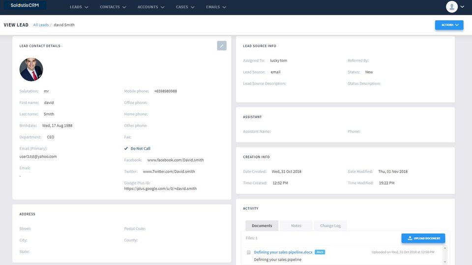Image resolution: width=472 pixels, height=265 pixels.
Task: Open the edit pencil for lead contact details
Action: click(222, 46)
